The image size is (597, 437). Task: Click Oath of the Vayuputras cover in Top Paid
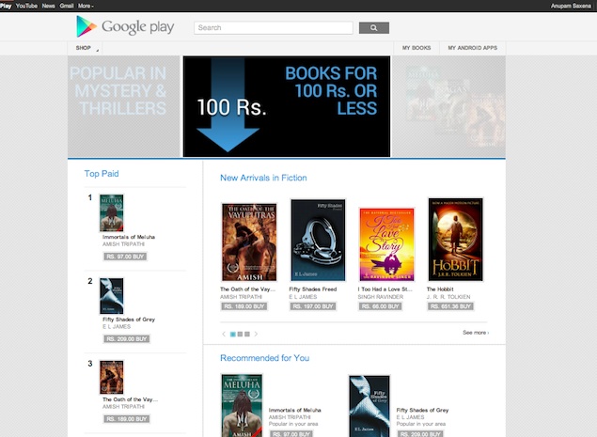point(112,377)
